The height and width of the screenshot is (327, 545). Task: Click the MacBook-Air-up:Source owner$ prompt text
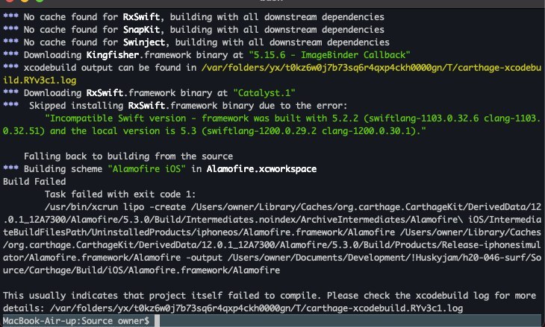click(x=76, y=321)
